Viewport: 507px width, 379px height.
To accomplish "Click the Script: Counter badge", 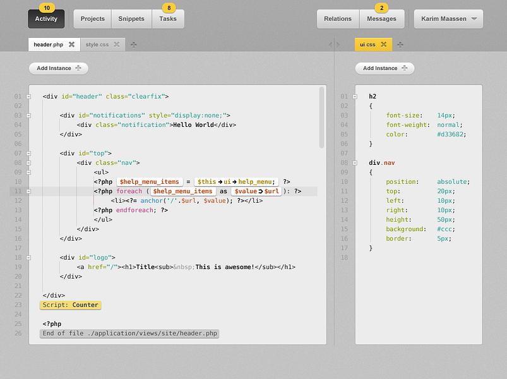I will point(70,304).
